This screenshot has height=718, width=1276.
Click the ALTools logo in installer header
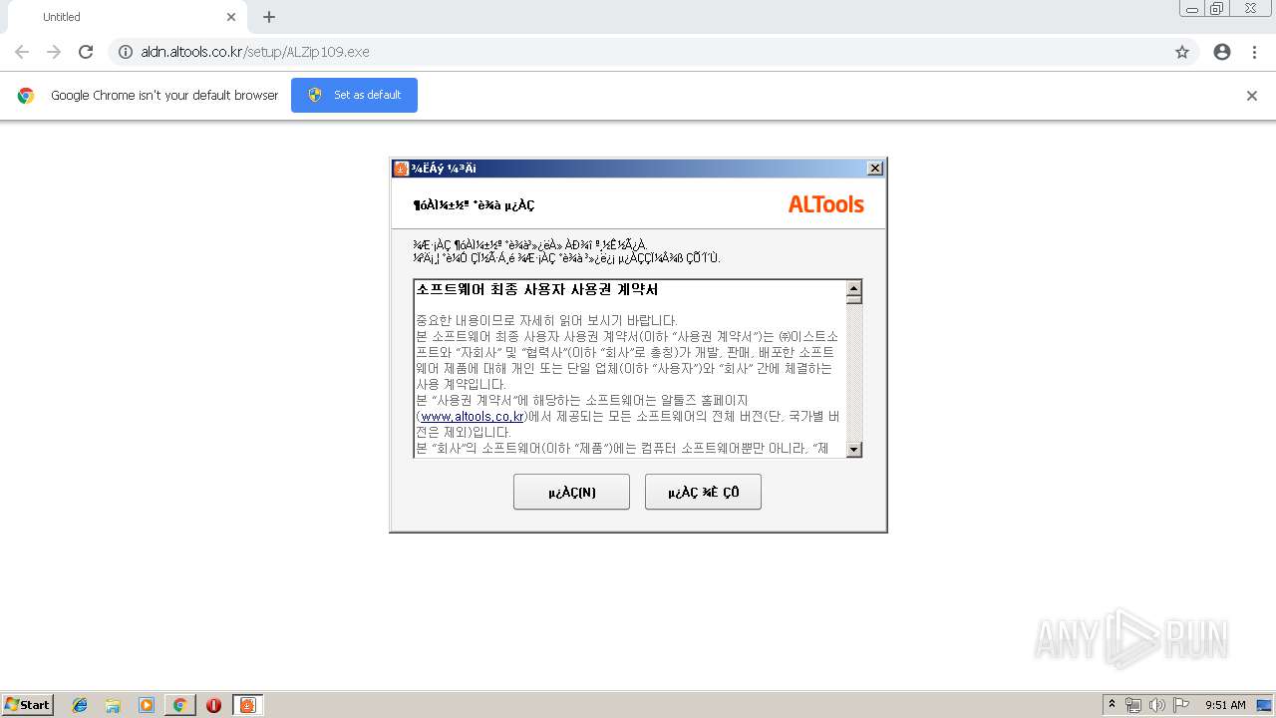825,204
